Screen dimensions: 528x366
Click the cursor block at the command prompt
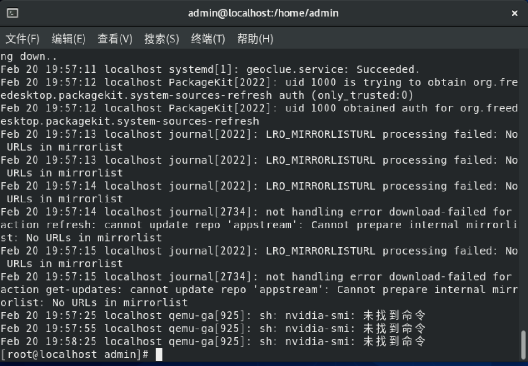[159, 354]
